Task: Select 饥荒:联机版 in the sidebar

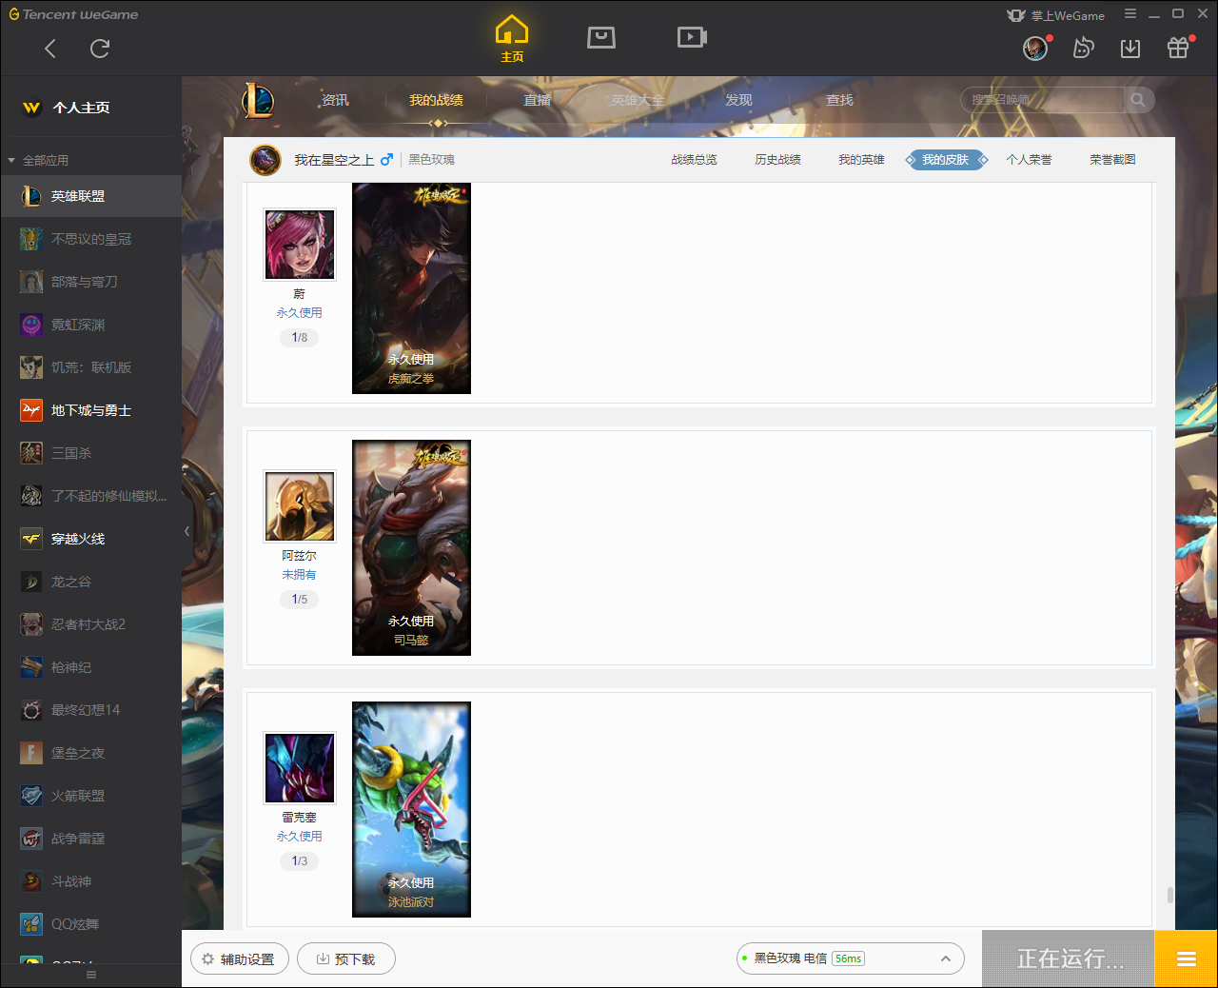Action: click(90, 367)
